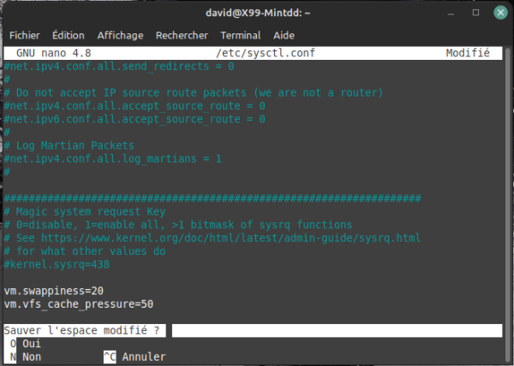Click the save prompt input area
The width and height of the screenshot is (514, 366).
point(334,330)
